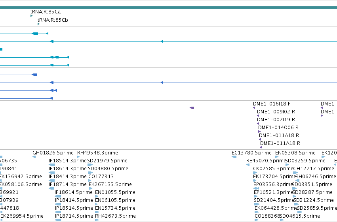Open the SD03259.5prime label

pos(305,161)
